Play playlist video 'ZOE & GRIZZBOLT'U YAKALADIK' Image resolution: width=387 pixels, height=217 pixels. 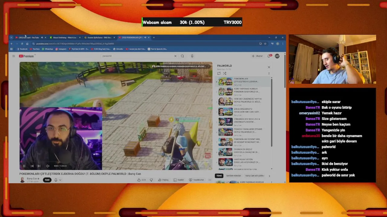[x=243, y=112]
